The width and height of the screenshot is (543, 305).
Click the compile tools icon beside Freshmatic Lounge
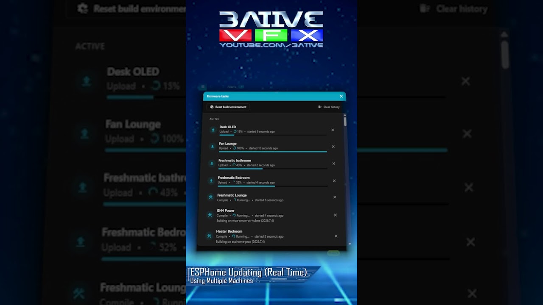pos(211,197)
